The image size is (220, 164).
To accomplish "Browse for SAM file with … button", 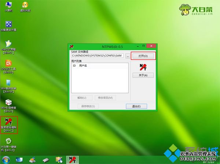I will tap(128, 56).
